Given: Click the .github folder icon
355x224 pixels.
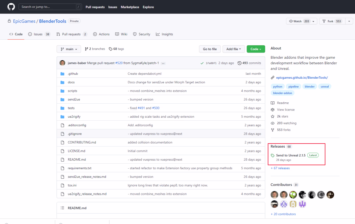Looking at the screenshot, I should click(62, 74).
